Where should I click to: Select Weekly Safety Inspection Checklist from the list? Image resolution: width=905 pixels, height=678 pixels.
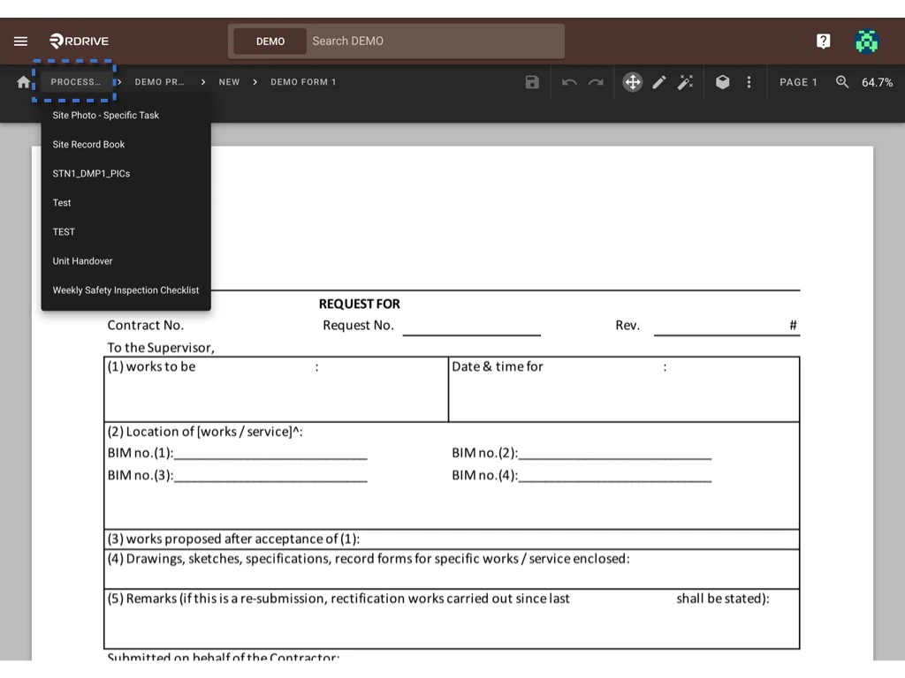pyautogui.click(x=125, y=290)
